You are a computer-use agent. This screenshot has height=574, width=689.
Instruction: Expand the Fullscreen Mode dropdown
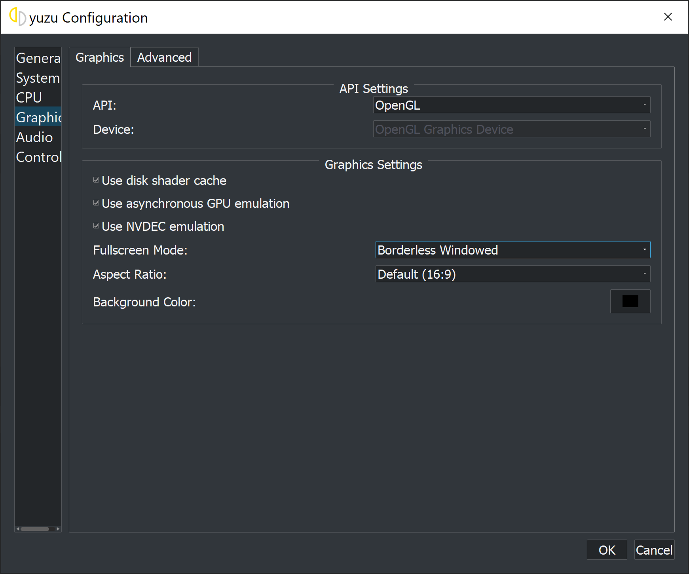513,250
